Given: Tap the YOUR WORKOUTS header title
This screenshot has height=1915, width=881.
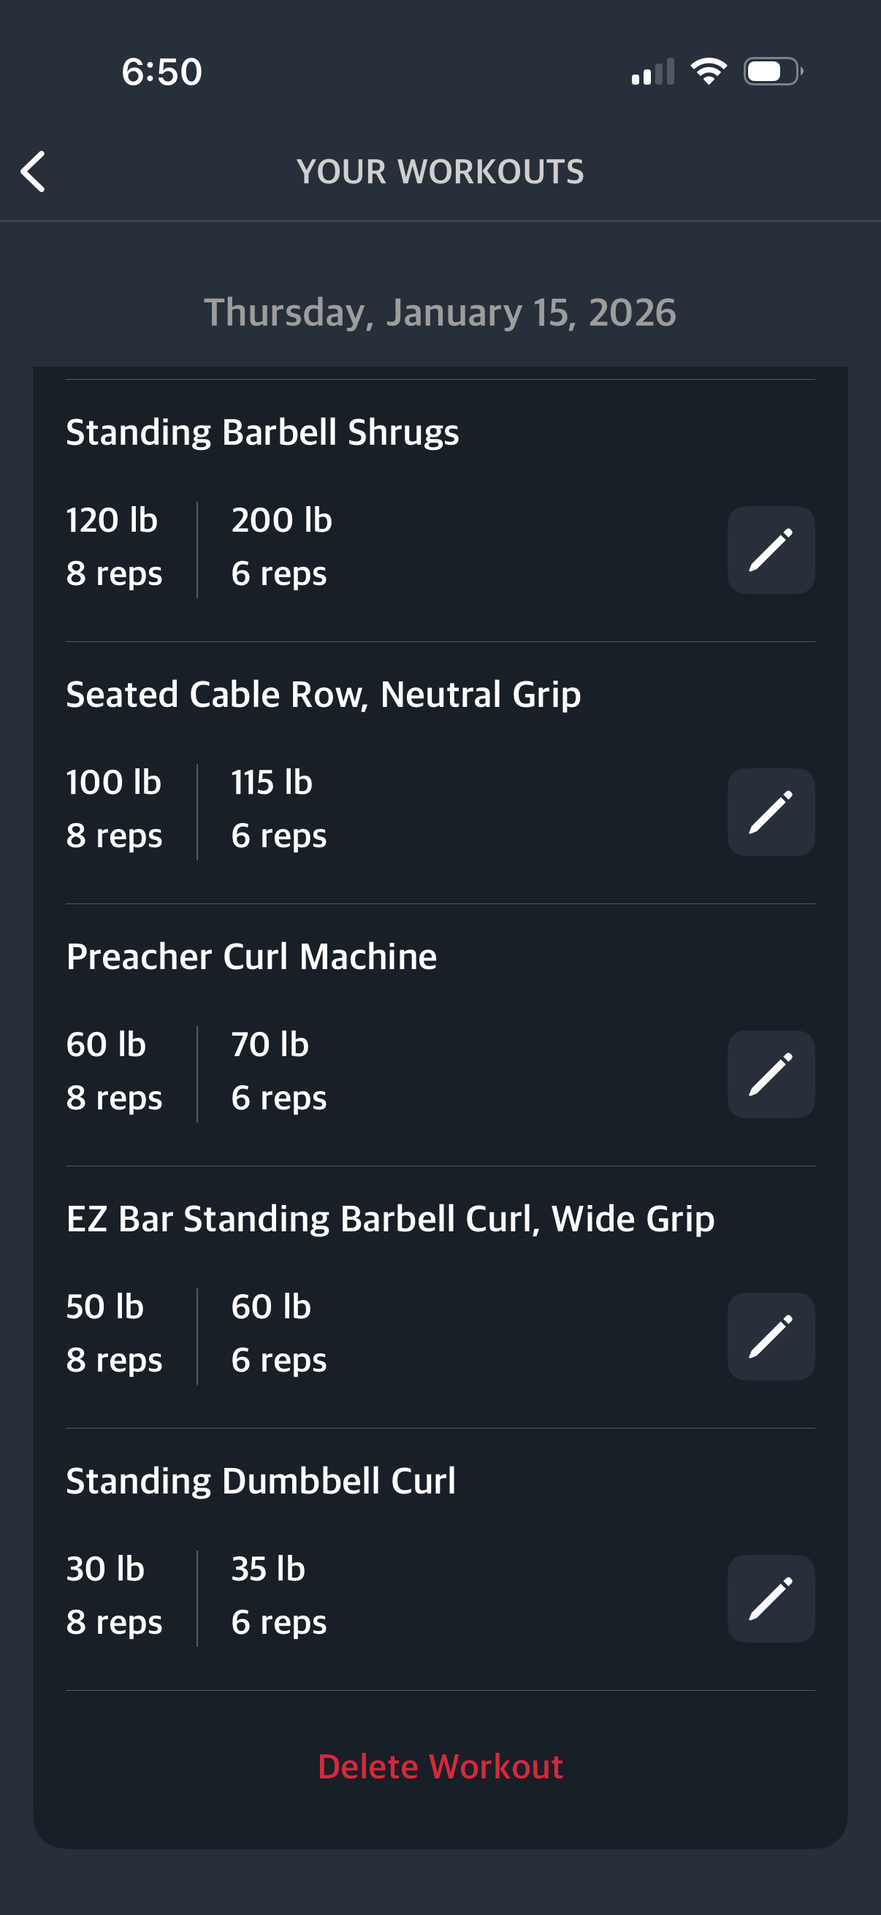Looking at the screenshot, I should [440, 172].
